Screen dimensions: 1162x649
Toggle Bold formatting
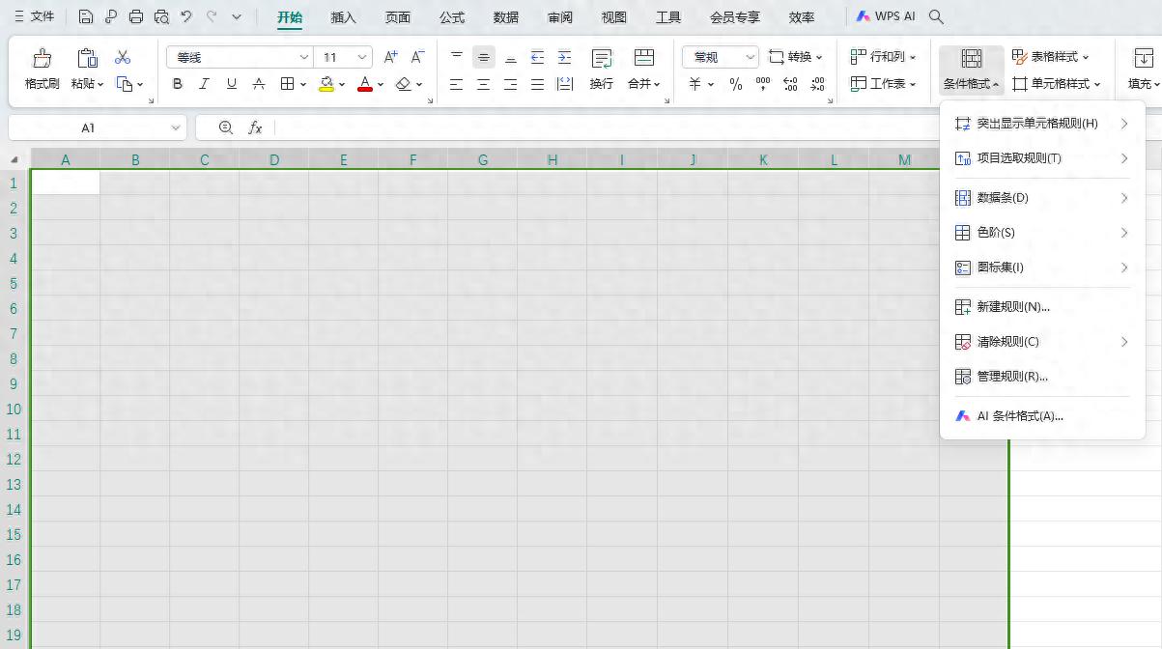[177, 84]
